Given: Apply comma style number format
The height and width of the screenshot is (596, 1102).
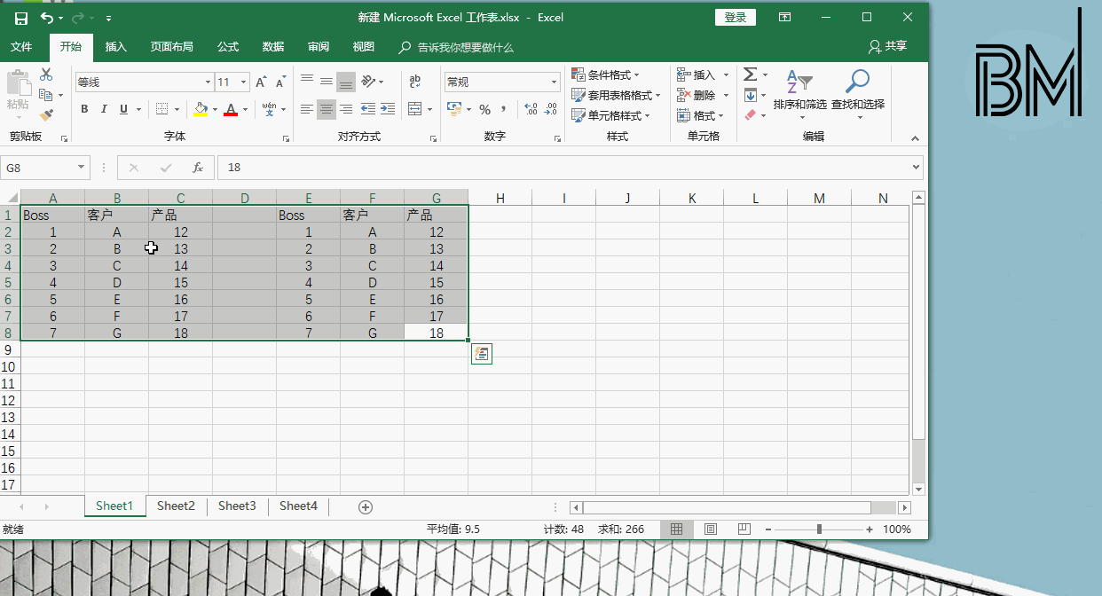Looking at the screenshot, I should [x=504, y=109].
